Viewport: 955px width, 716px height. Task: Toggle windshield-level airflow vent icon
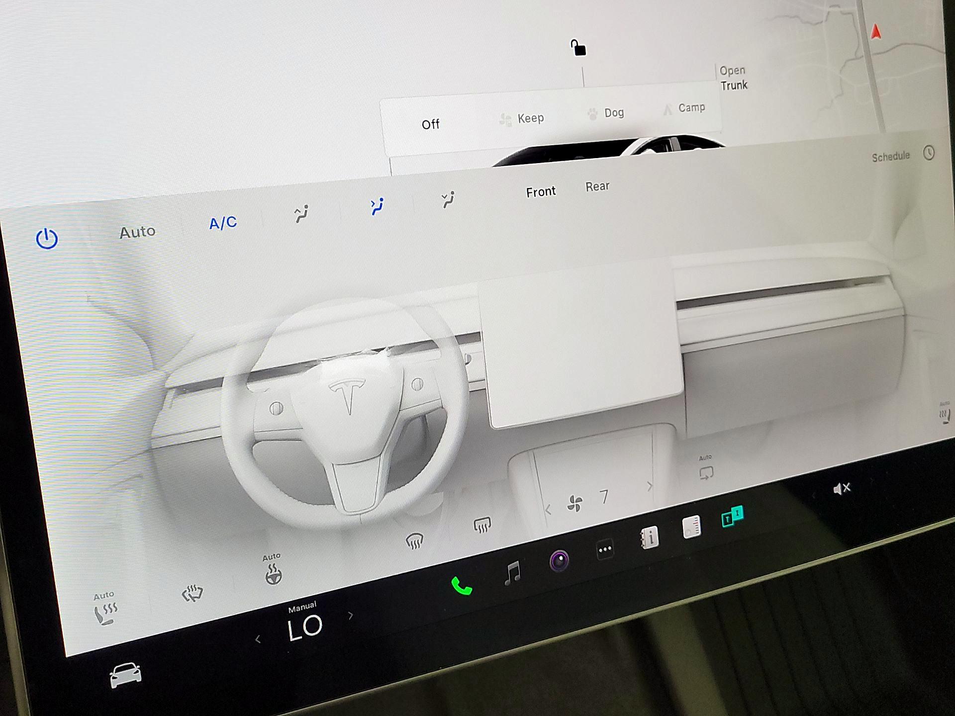(301, 214)
